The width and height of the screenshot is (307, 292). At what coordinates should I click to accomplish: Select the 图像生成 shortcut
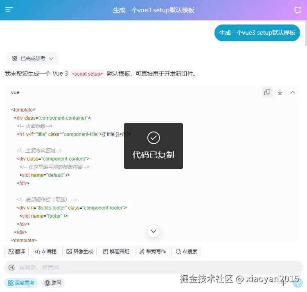[x=79, y=252]
